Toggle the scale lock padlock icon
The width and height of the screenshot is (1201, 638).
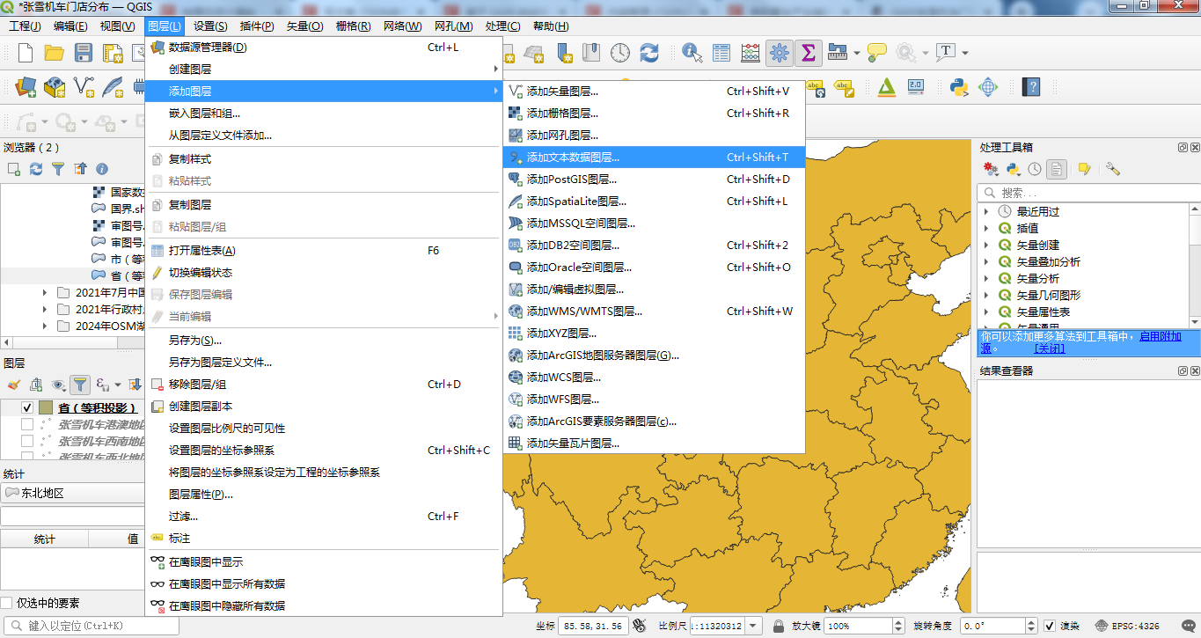[x=779, y=627]
